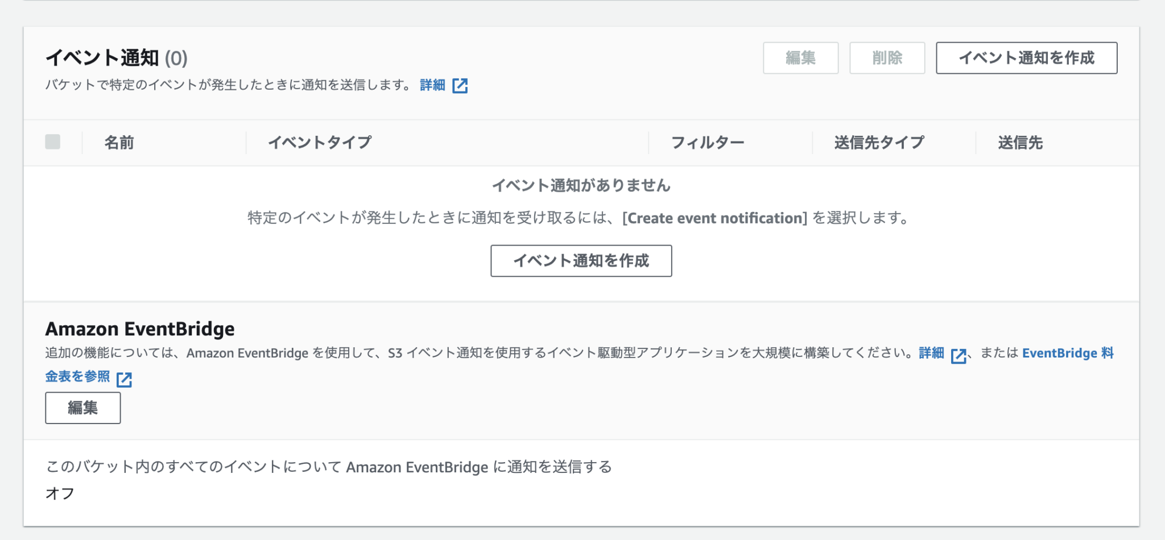Click the Amazon EventBridge section heading
The height and width of the screenshot is (540, 1165).
pyautogui.click(x=140, y=328)
